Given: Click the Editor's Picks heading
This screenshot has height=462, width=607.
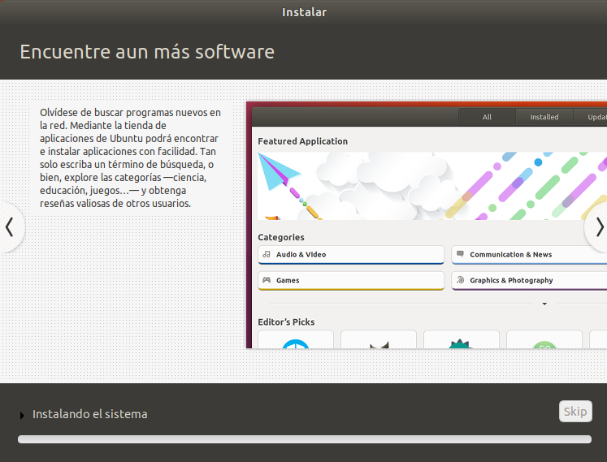Looking at the screenshot, I should click(x=286, y=322).
